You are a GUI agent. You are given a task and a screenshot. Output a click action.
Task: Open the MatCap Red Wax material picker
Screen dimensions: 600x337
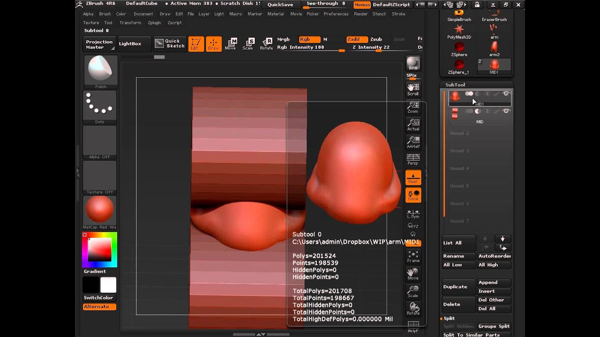(x=100, y=212)
